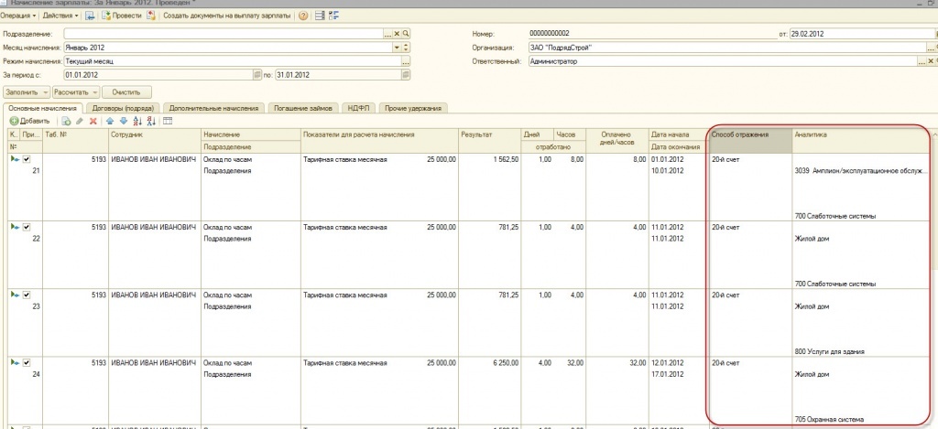Viewport: 938px width, 429px height.
Task: Click Создать документы на выплату зарплаты
Action: 227,16
